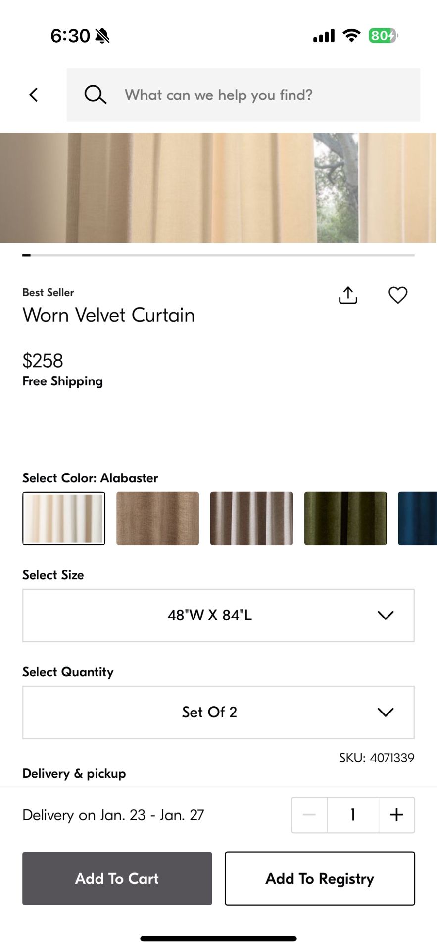Tap the plus icon to increase quantity

[396, 815]
